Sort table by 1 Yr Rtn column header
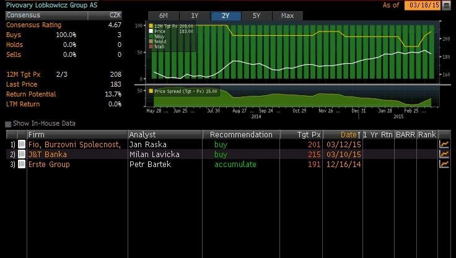The image size is (456, 258). 378,134
